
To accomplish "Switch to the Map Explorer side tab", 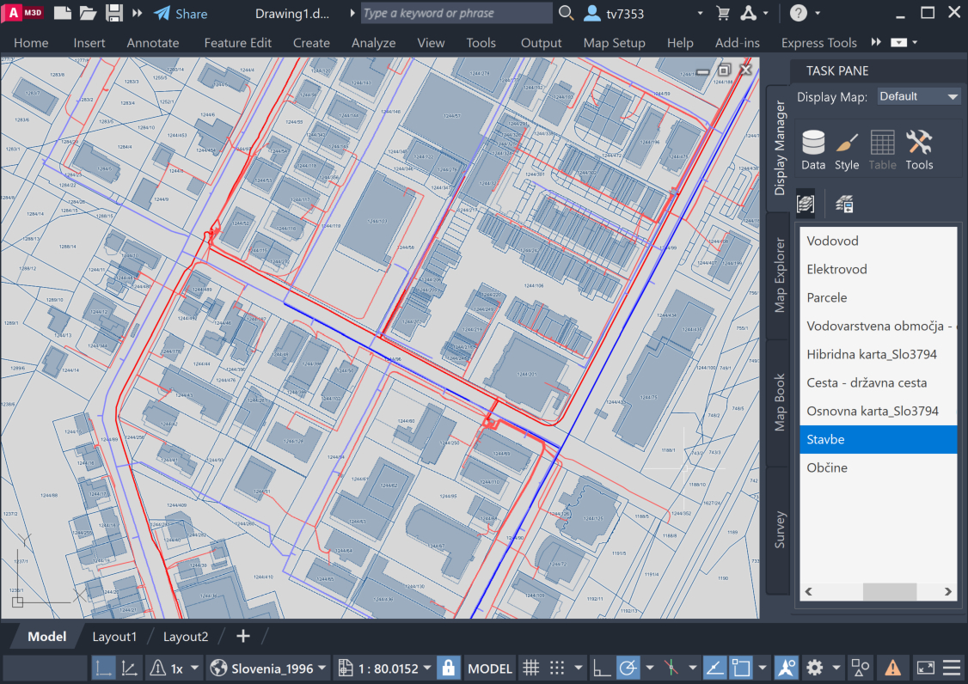I will 780,275.
